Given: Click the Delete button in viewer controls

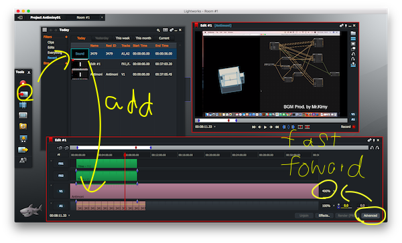Looking at the screenshot, I should click(x=307, y=127).
